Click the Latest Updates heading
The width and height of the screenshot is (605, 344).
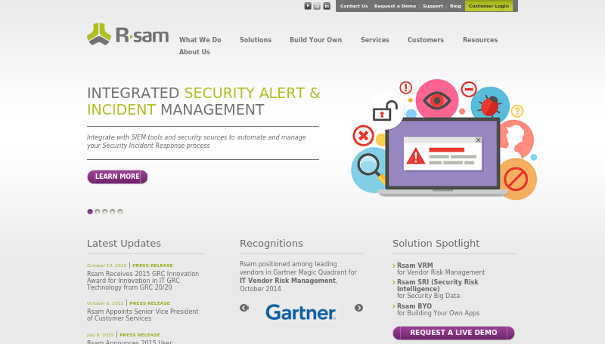coord(124,244)
